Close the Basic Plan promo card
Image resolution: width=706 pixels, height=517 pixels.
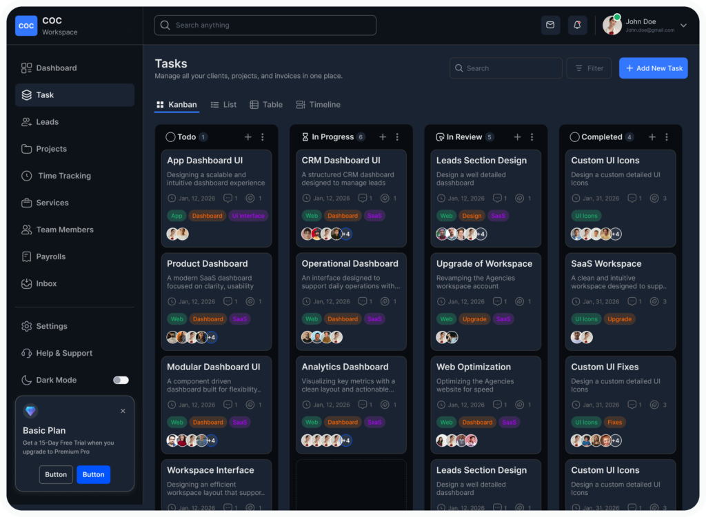[x=123, y=411]
